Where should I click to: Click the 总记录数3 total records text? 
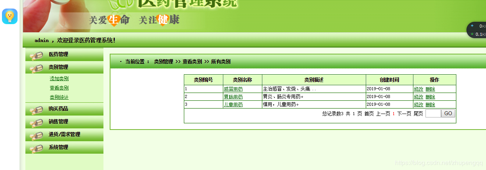333,114
